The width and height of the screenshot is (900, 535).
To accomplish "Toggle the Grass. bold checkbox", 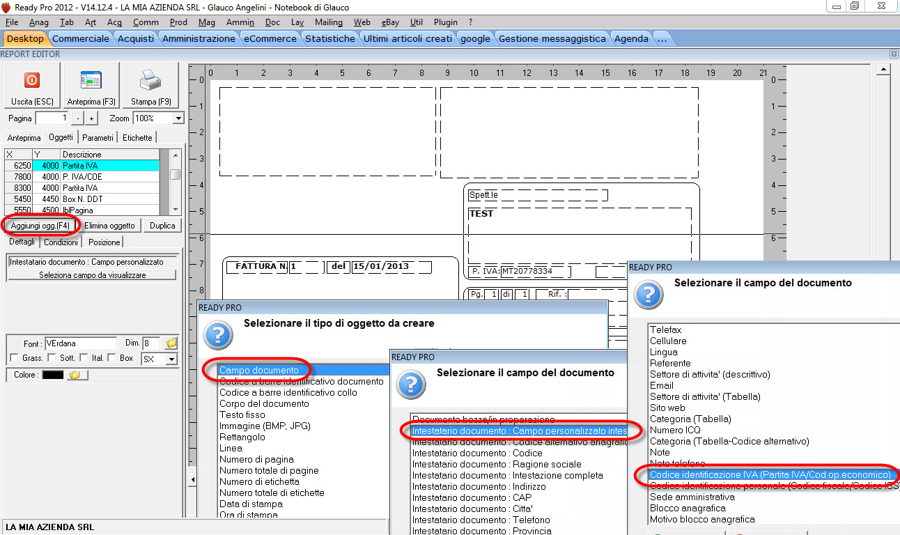I will point(15,359).
